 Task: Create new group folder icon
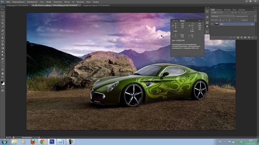click(x=245, y=37)
